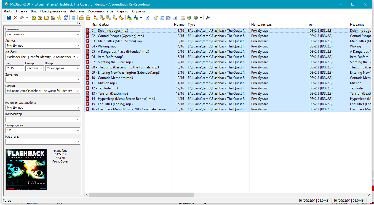Select file 15 - End Titles (Ending).mp3
The width and height of the screenshot is (374, 205).
[x=112, y=104]
